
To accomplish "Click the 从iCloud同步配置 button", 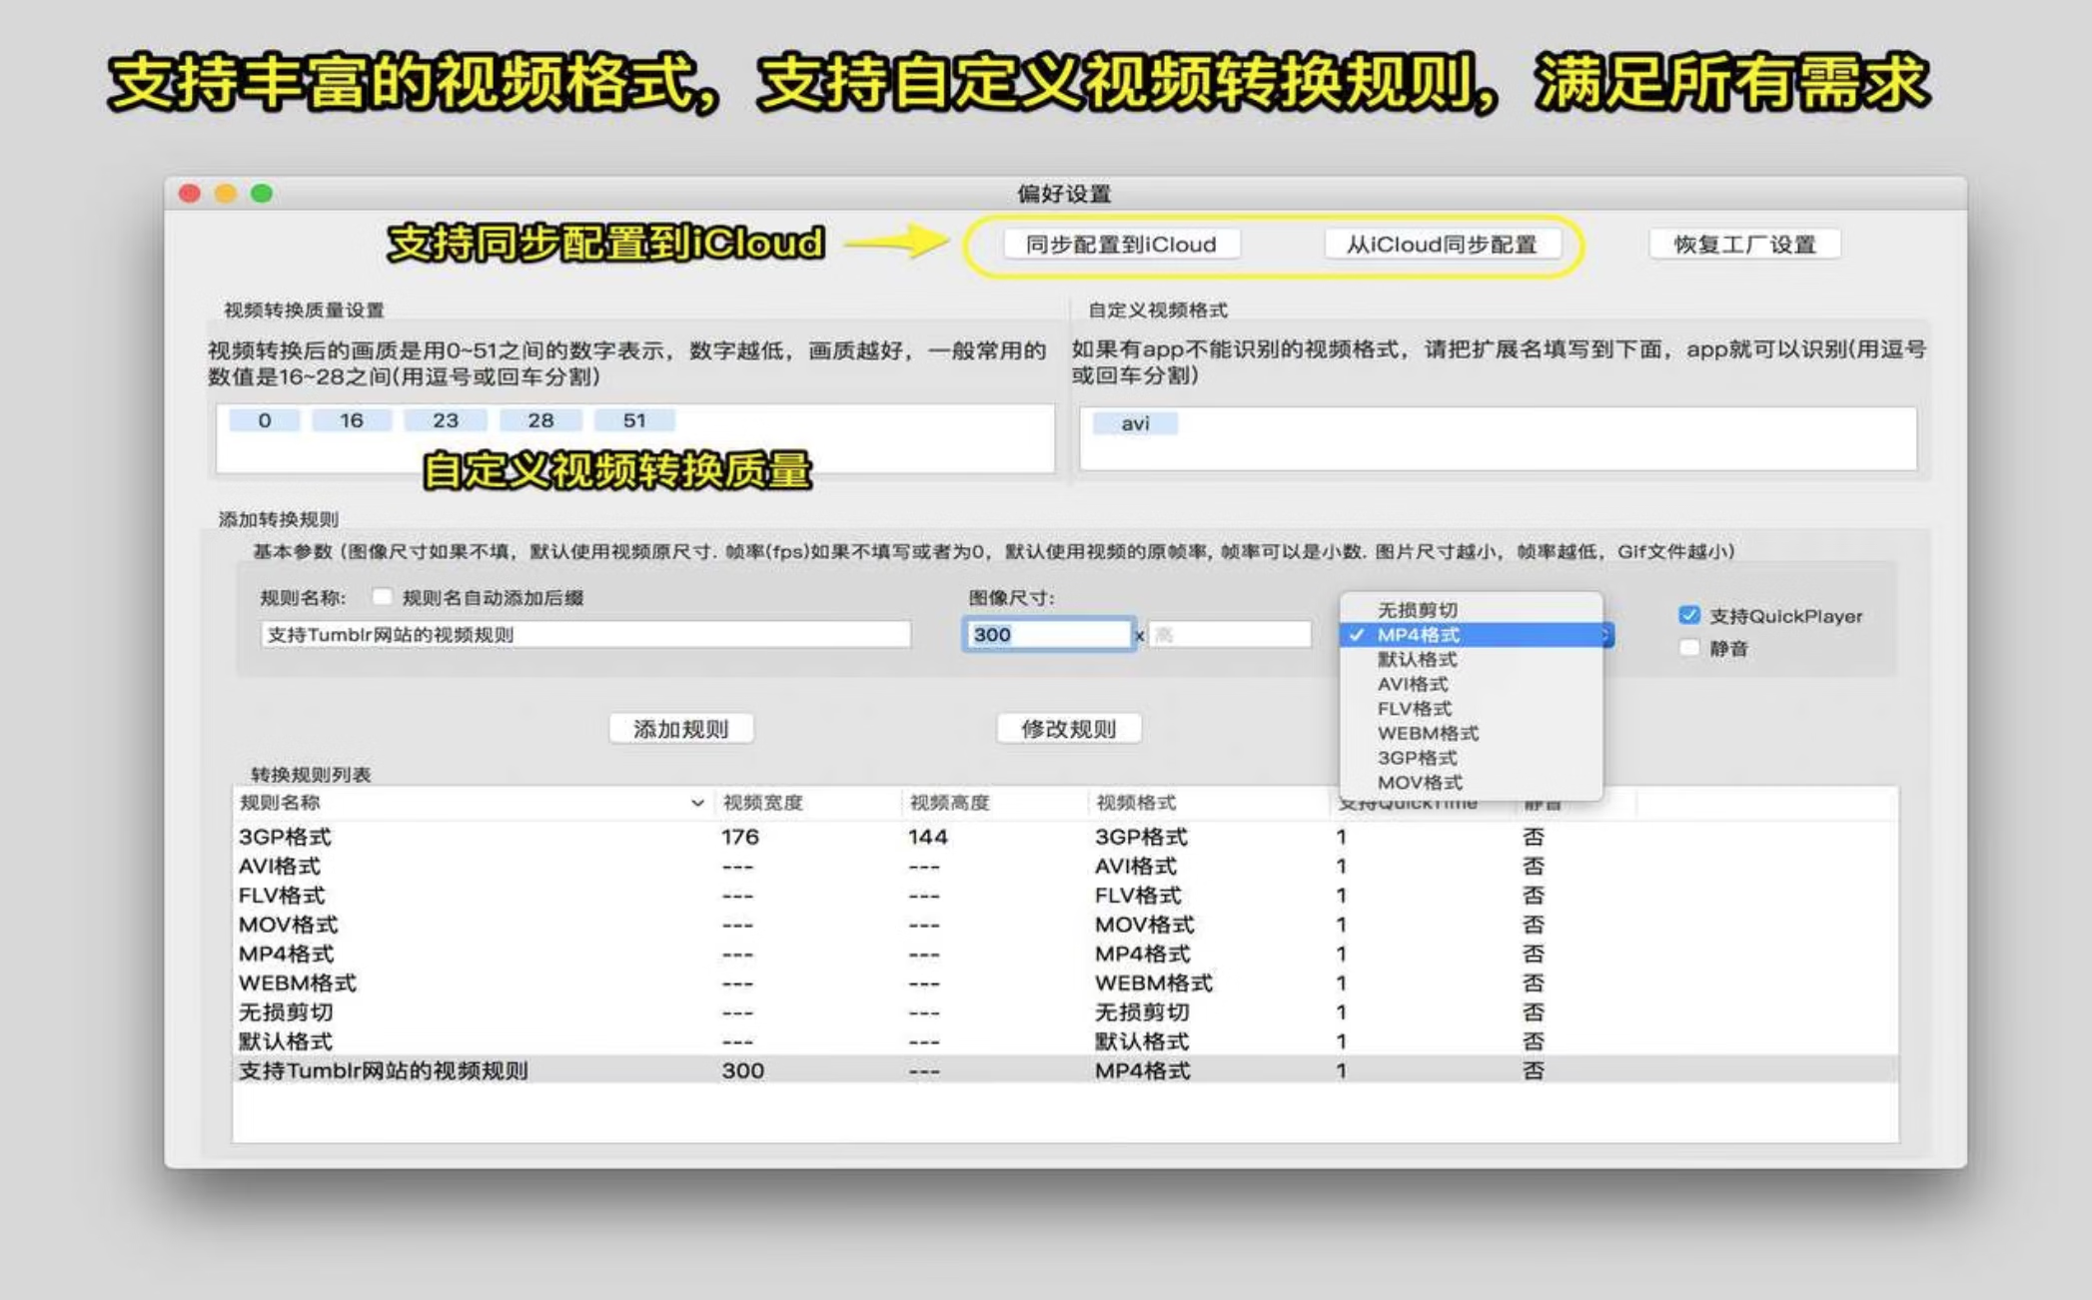I will tap(1441, 245).
